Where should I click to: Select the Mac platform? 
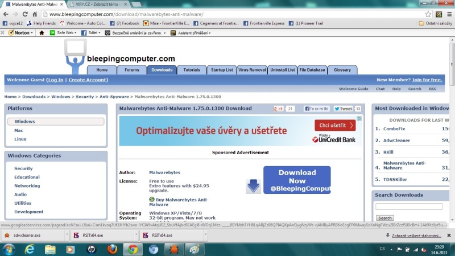19,131
